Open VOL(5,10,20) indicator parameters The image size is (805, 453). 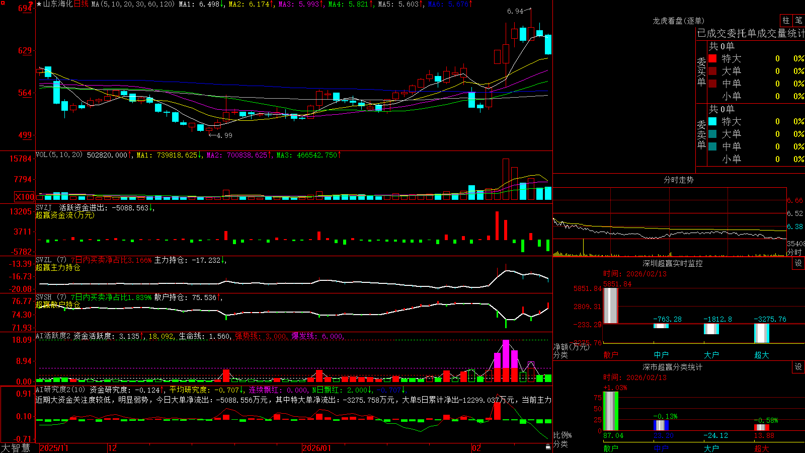click(x=59, y=155)
